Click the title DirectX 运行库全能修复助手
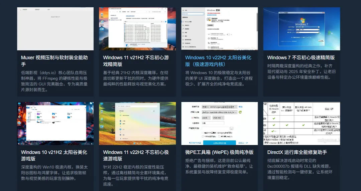 297,152
